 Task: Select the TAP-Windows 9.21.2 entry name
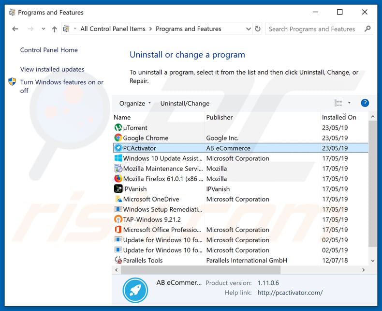coord(152,220)
